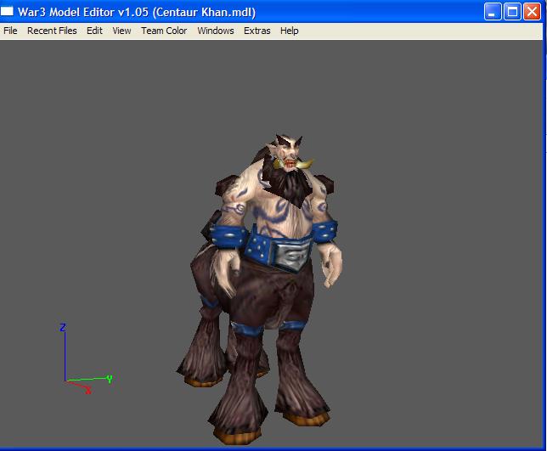Screen dimensions: 547x451
Task: Click the centaur's front right hoof
Action: [x=238, y=435]
